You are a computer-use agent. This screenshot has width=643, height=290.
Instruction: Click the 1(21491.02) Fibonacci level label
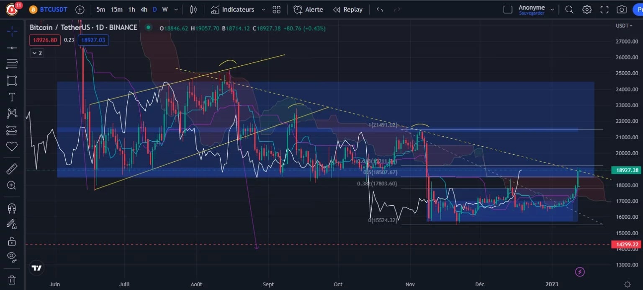pyautogui.click(x=382, y=125)
